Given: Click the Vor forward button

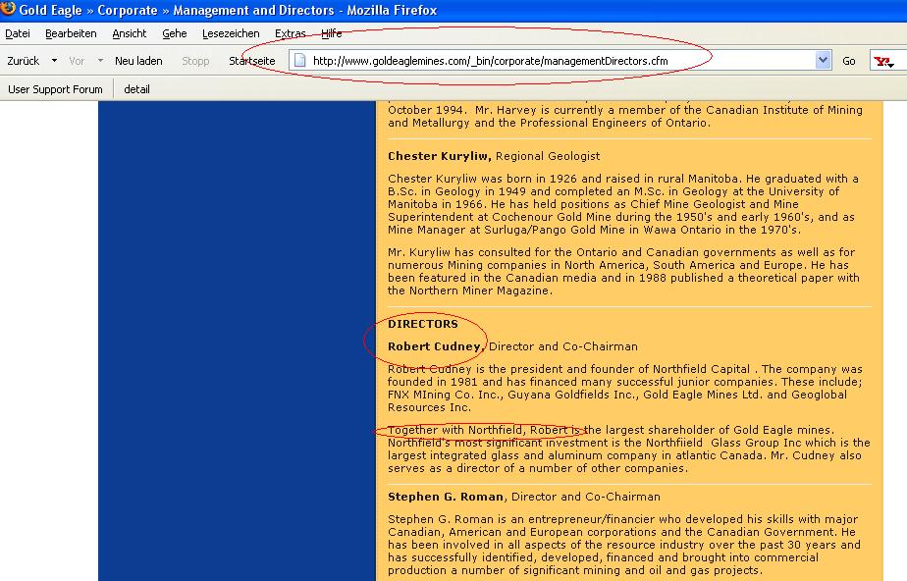Looking at the screenshot, I should click(x=77, y=61).
